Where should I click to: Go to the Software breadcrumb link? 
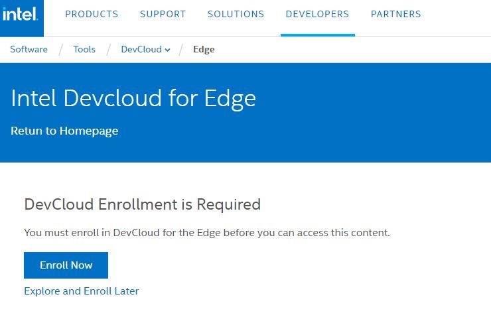point(29,49)
